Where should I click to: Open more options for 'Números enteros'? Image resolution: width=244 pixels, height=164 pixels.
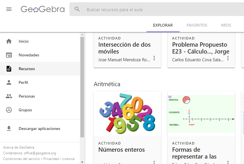pos(154,162)
